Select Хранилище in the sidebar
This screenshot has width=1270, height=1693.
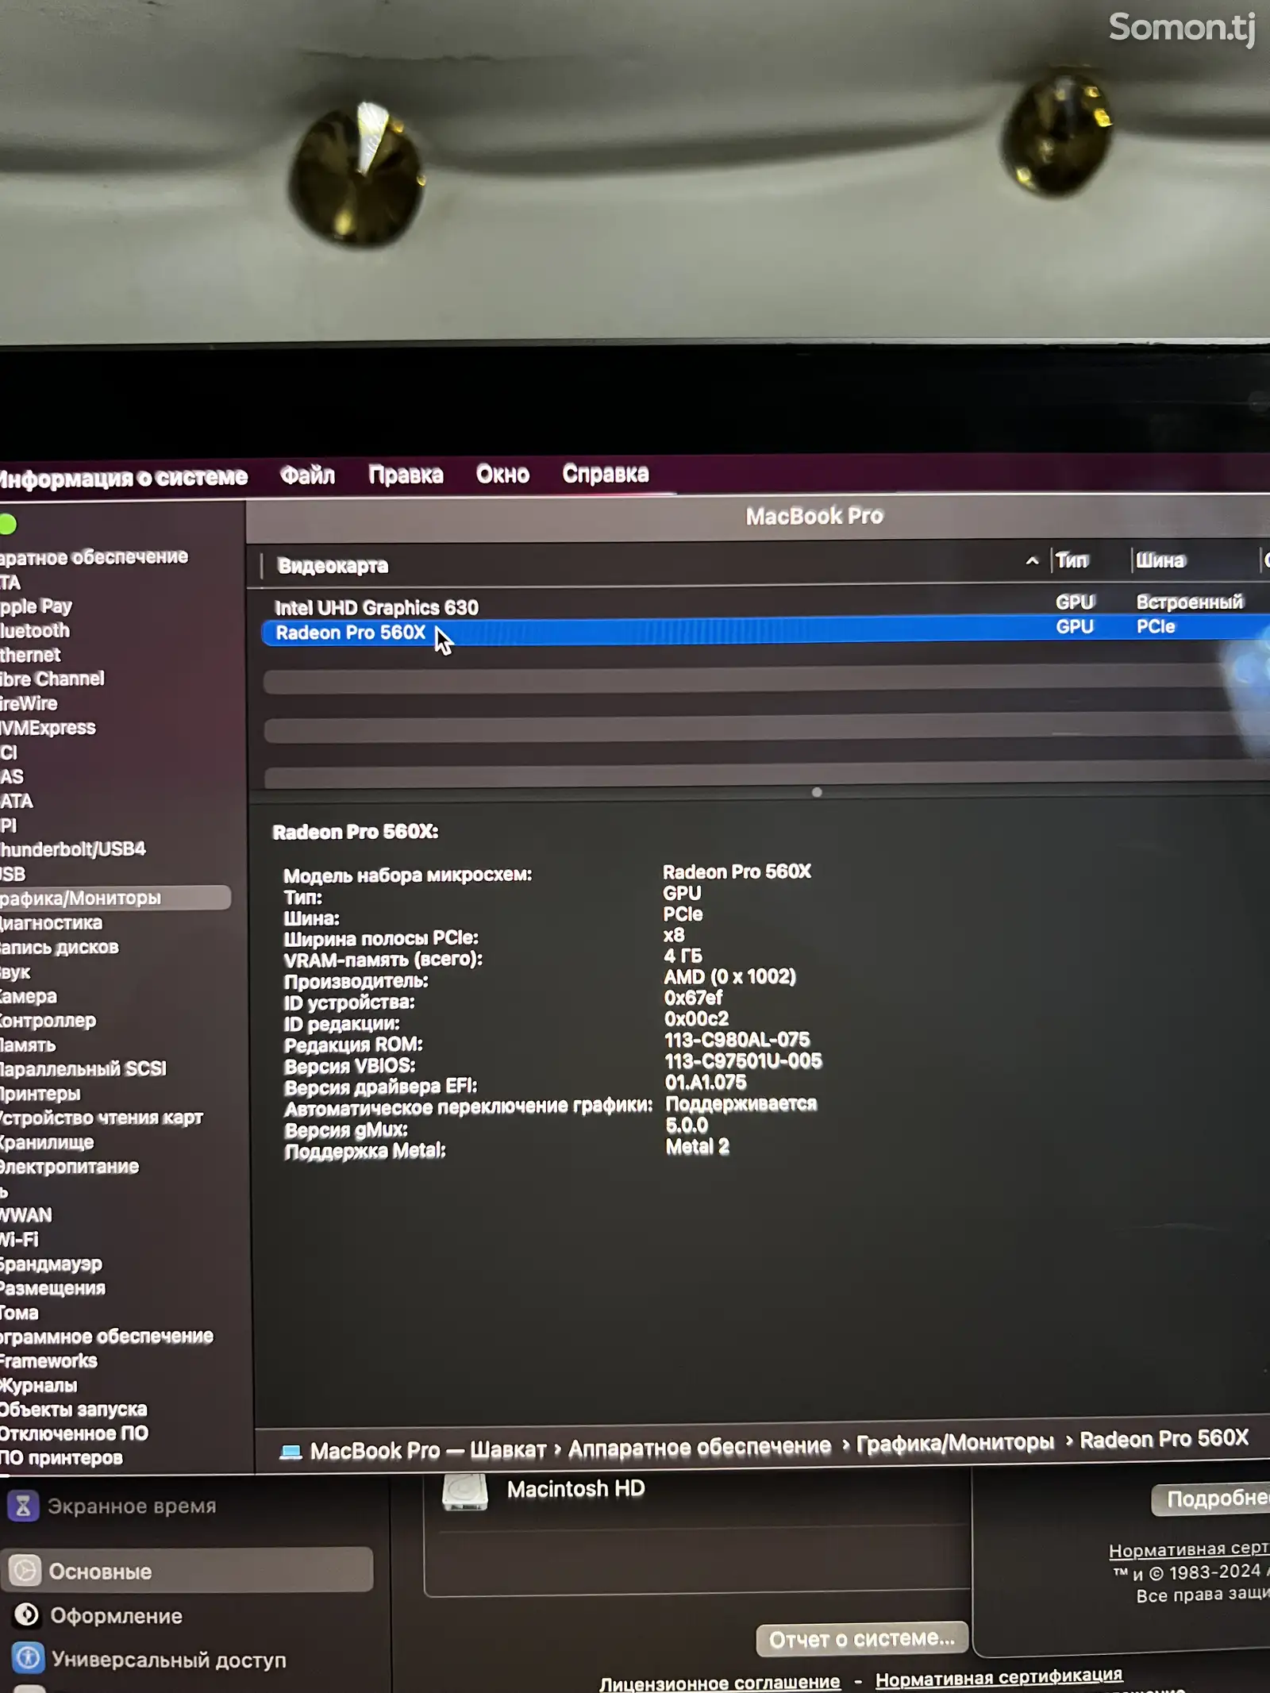point(47,1143)
